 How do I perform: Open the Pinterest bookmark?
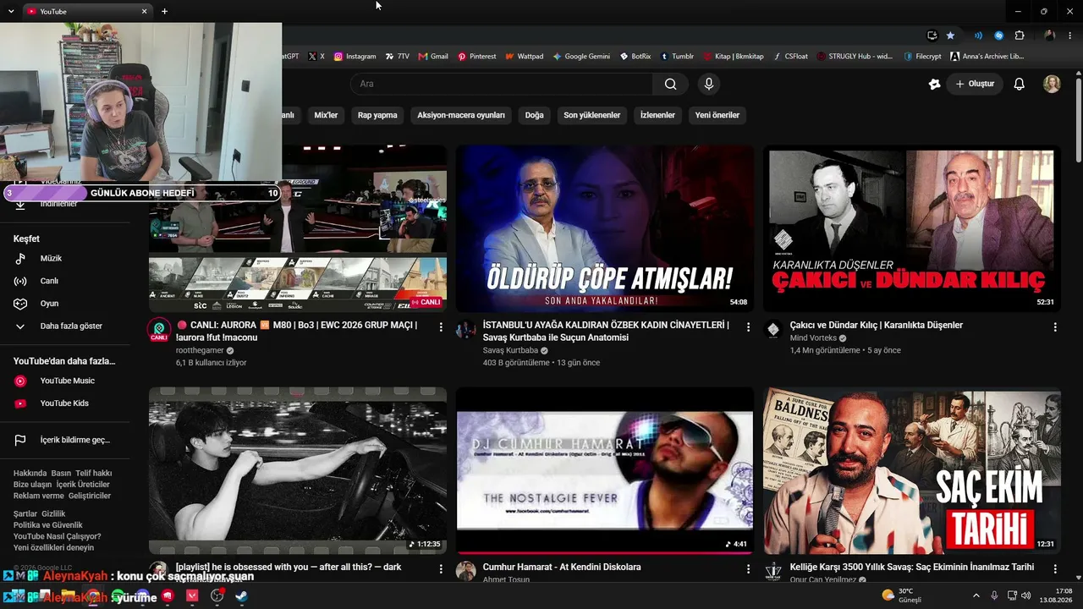tap(477, 57)
